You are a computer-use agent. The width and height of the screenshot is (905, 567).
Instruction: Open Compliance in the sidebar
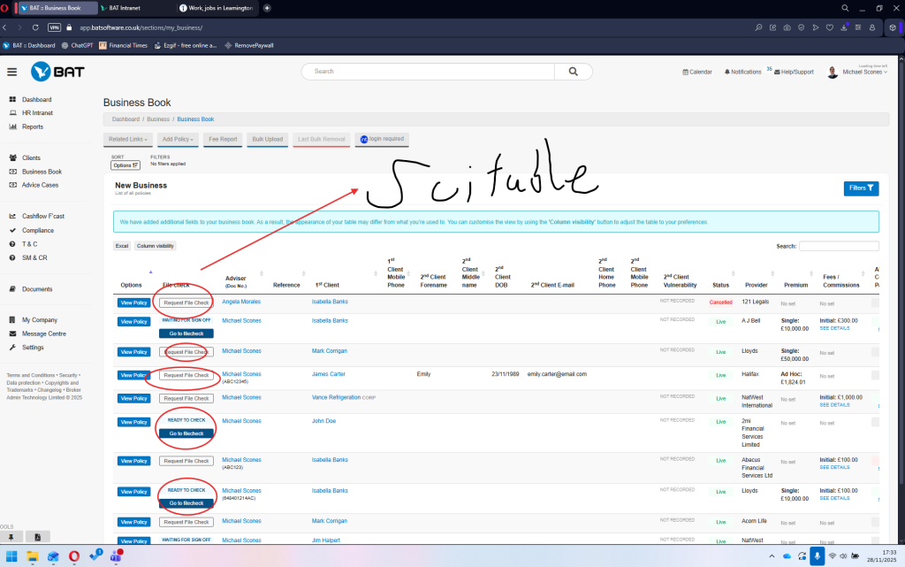pyautogui.click(x=38, y=230)
